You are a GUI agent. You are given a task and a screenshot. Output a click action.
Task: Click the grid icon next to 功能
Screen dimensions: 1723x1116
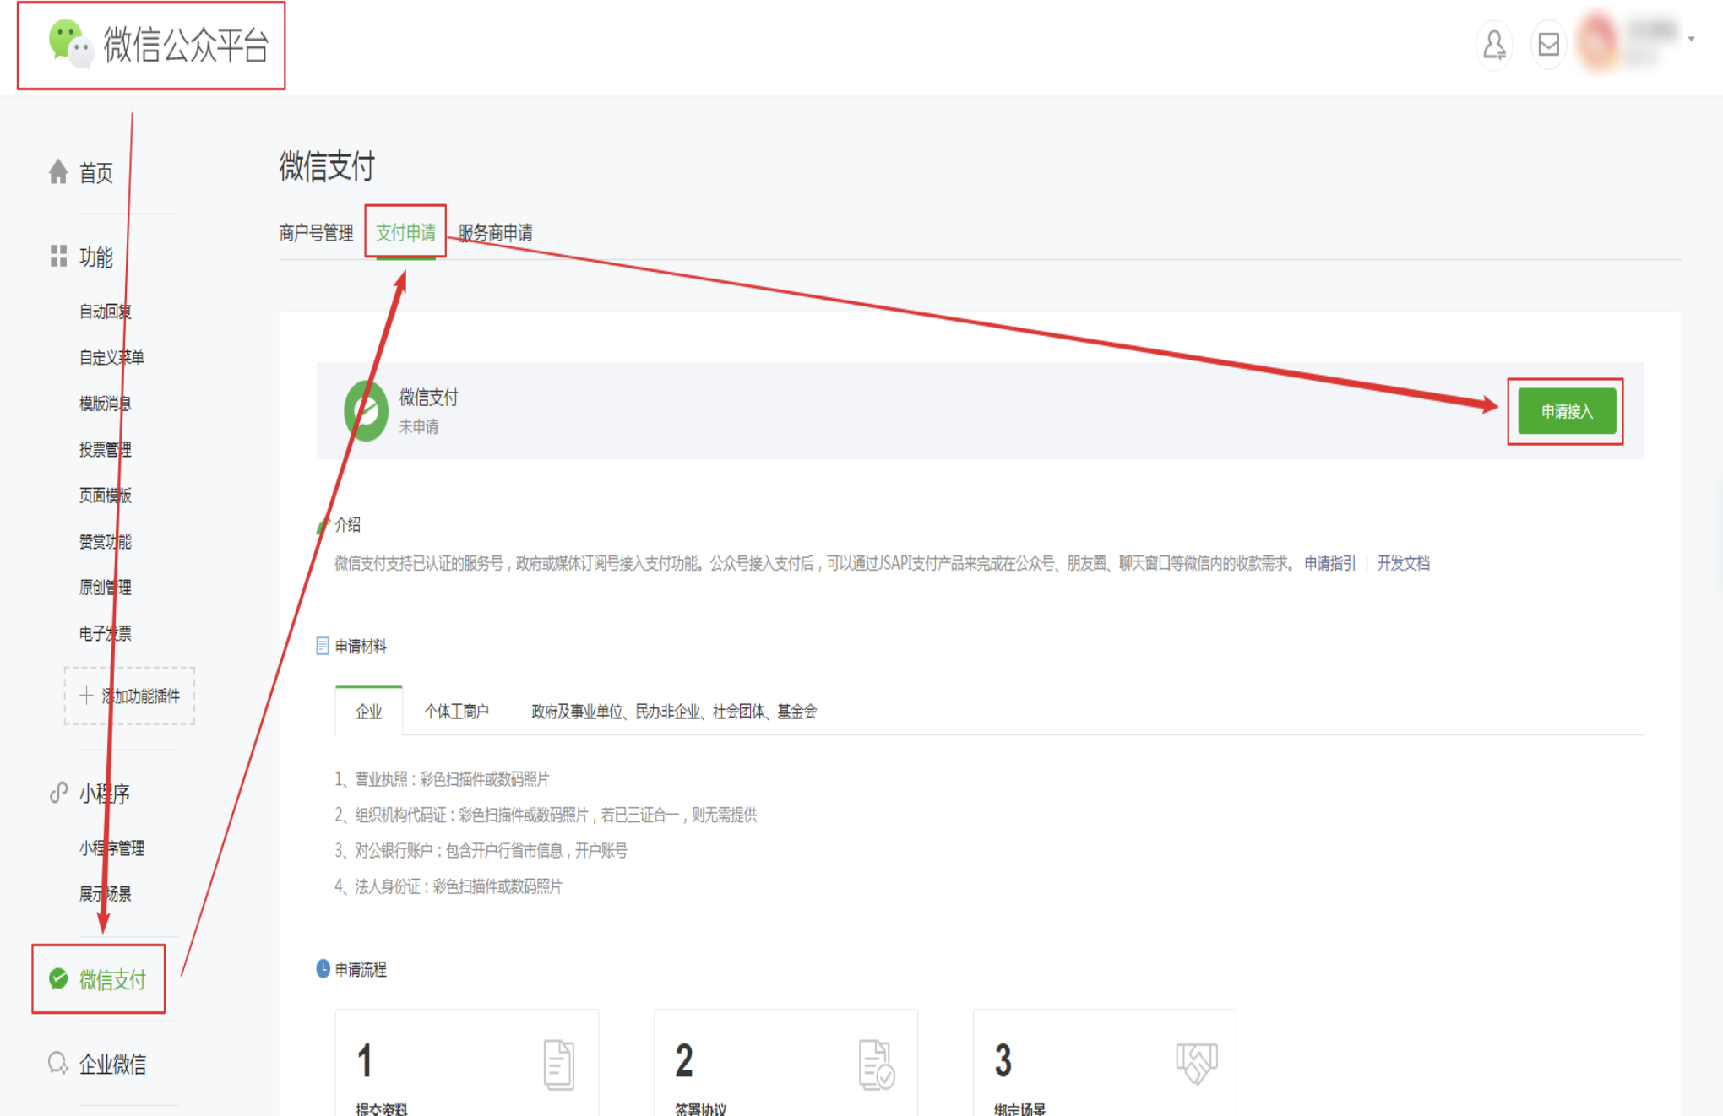point(57,256)
